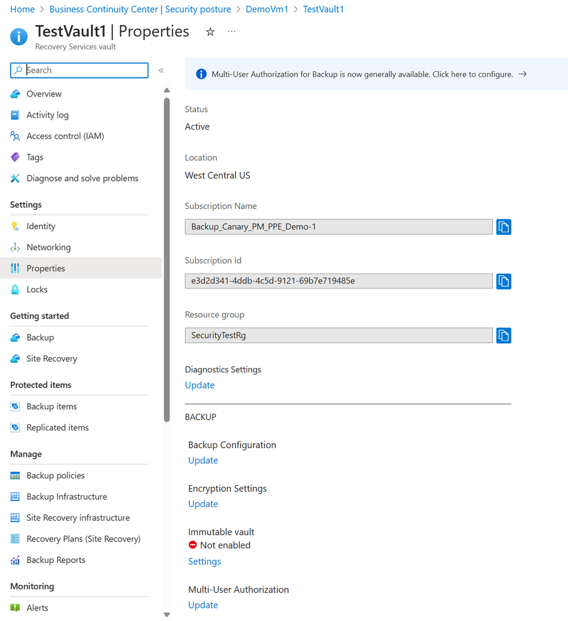Click the Backup Reports chart icon

coord(15,560)
